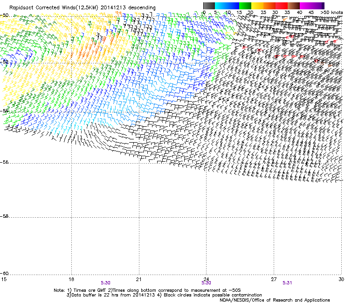Click the chart title 'Rapidscat Corrected Winds(12.5KM) 20141213 descending'

pos(83,7)
